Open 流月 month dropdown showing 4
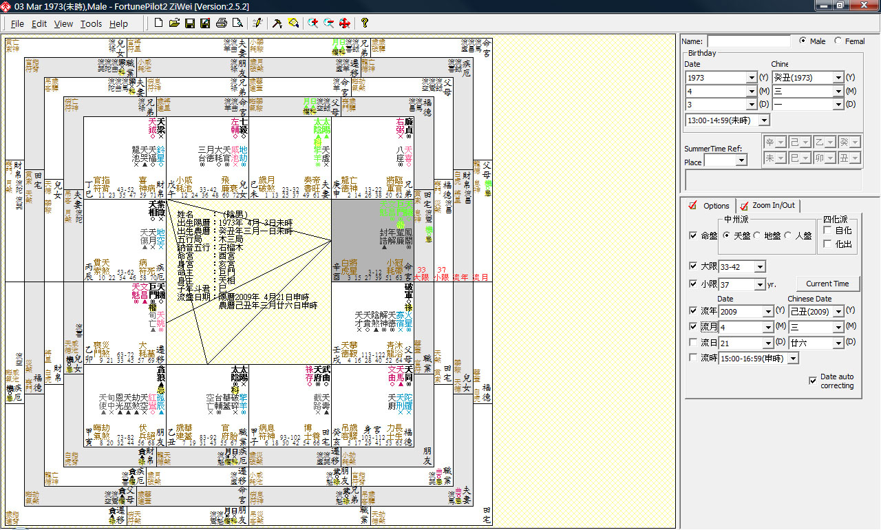Viewport: 881px width, 530px height. pyautogui.click(x=769, y=326)
